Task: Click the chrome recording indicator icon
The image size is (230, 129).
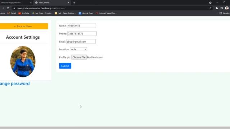Action: pos(210,3)
